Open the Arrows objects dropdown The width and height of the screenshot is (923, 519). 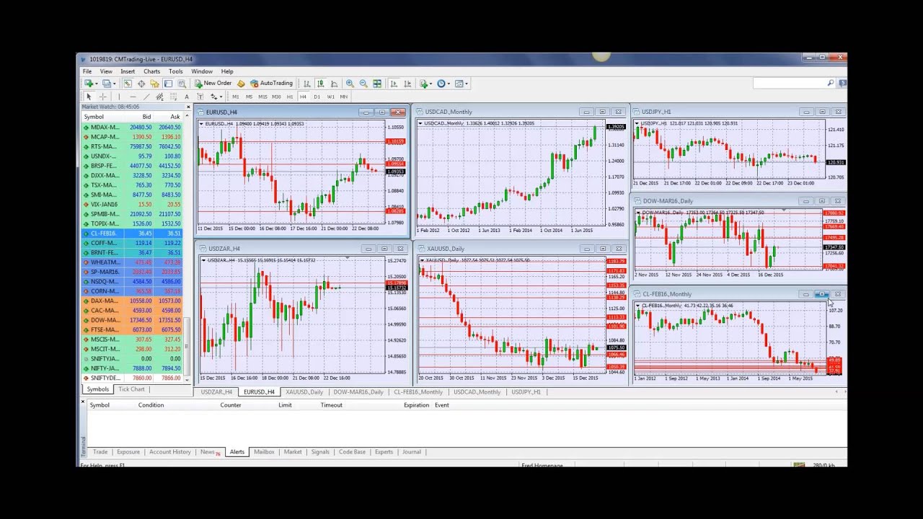216,97
